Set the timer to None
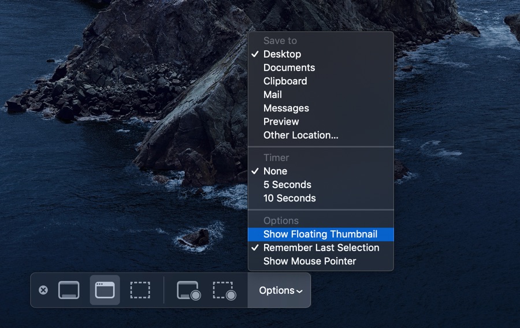Screen dimensions: 520x328 pyautogui.click(x=321, y=172)
